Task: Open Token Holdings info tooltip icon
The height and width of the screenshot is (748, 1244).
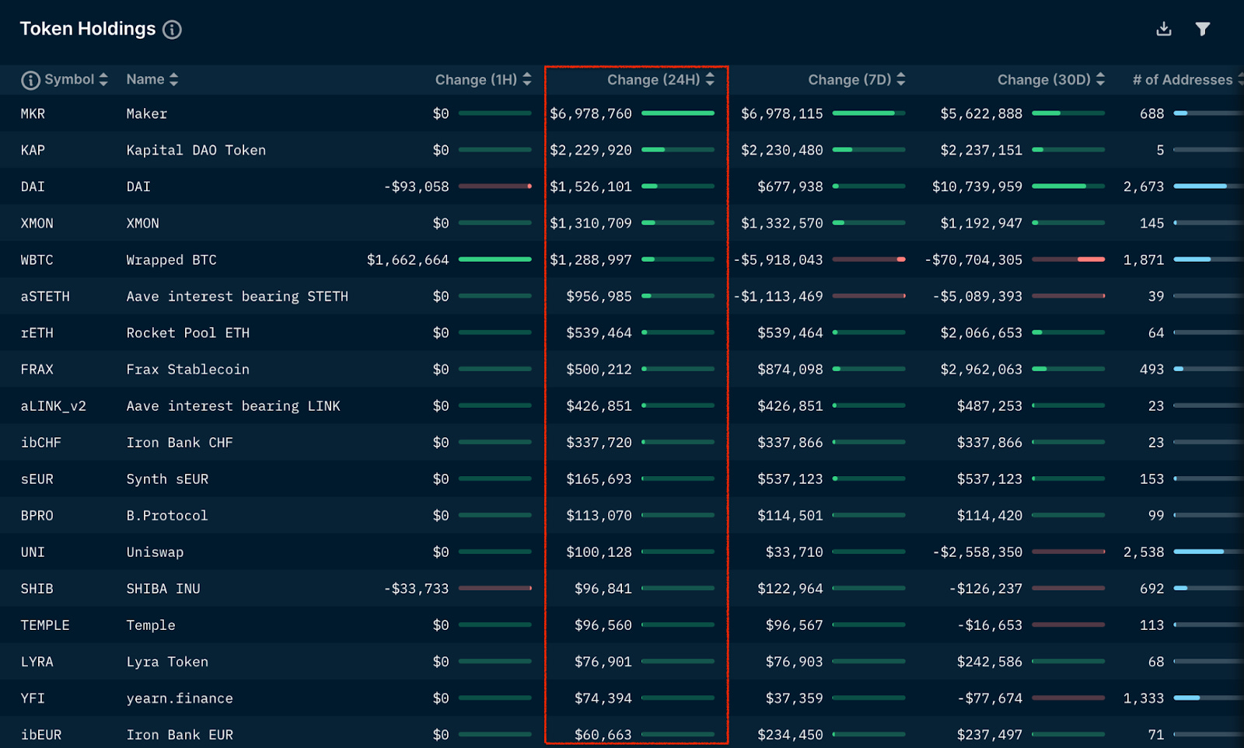Action: [172, 30]
